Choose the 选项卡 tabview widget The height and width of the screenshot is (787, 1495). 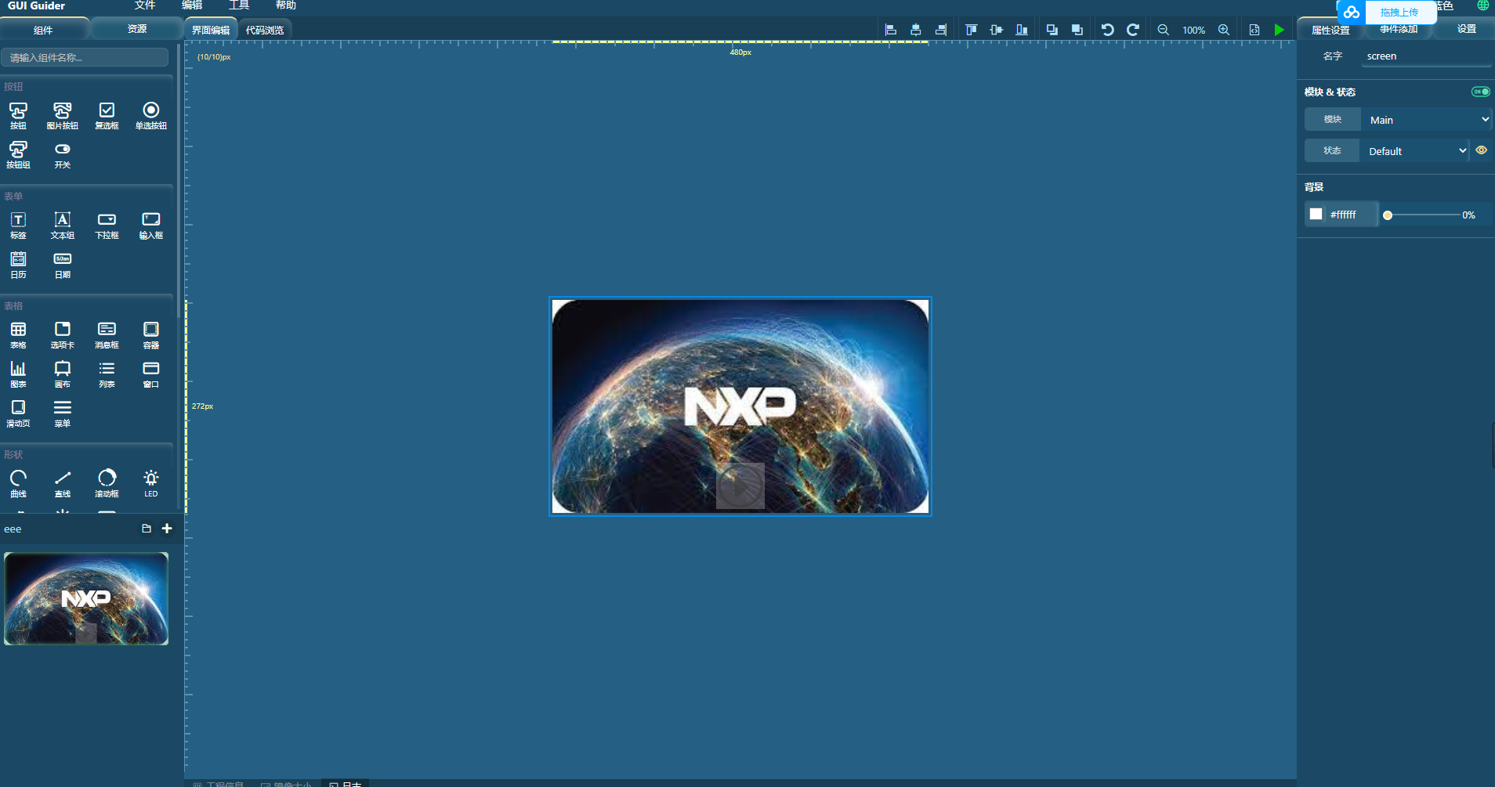(x=63, y=334)
